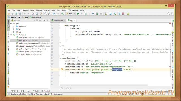Open the File menu
Screen dimensions: 181x101
pos(9,10)
